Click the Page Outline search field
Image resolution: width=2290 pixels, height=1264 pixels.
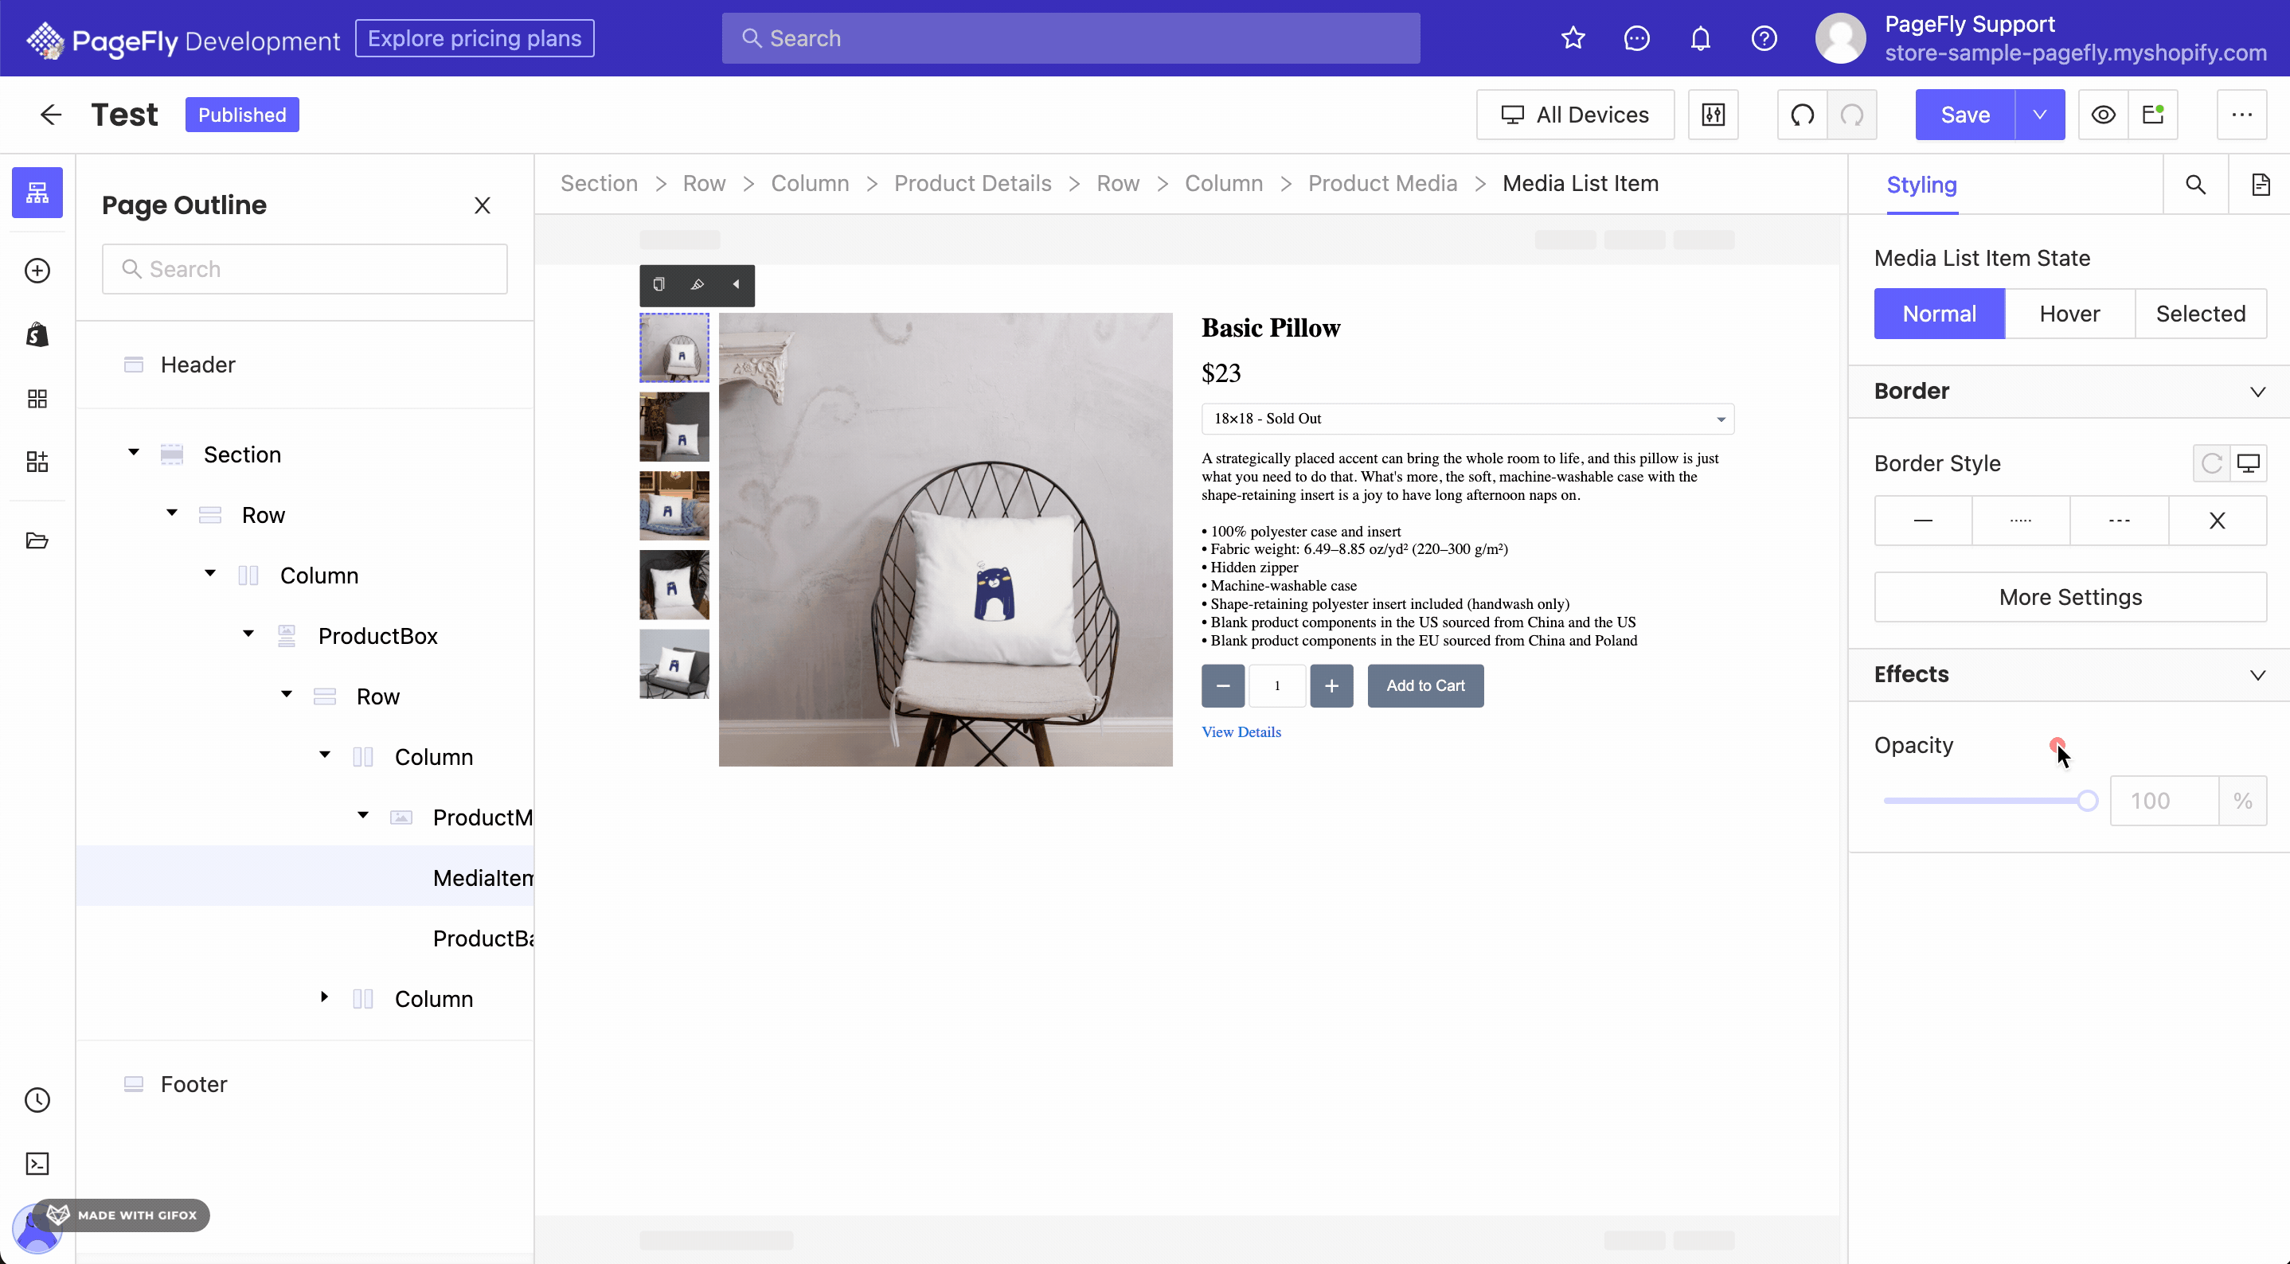(x=305, y=269)
